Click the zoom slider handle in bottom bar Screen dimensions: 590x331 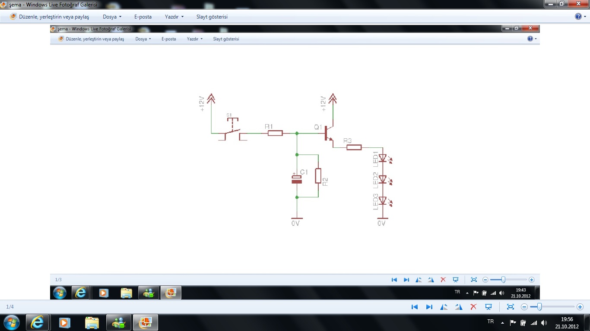tap(539, 307)
